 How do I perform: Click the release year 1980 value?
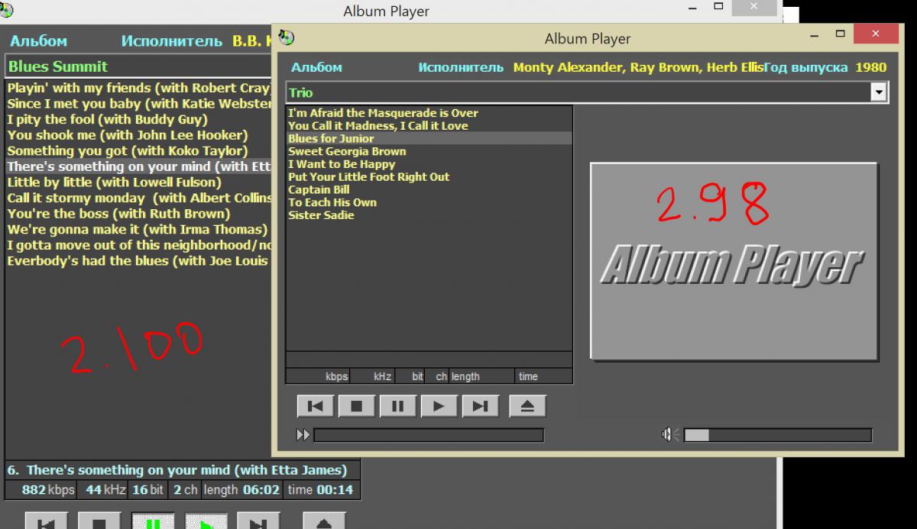point(870,67)
